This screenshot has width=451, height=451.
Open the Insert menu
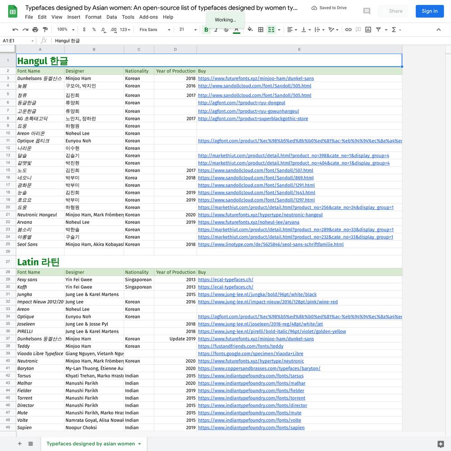74,17
